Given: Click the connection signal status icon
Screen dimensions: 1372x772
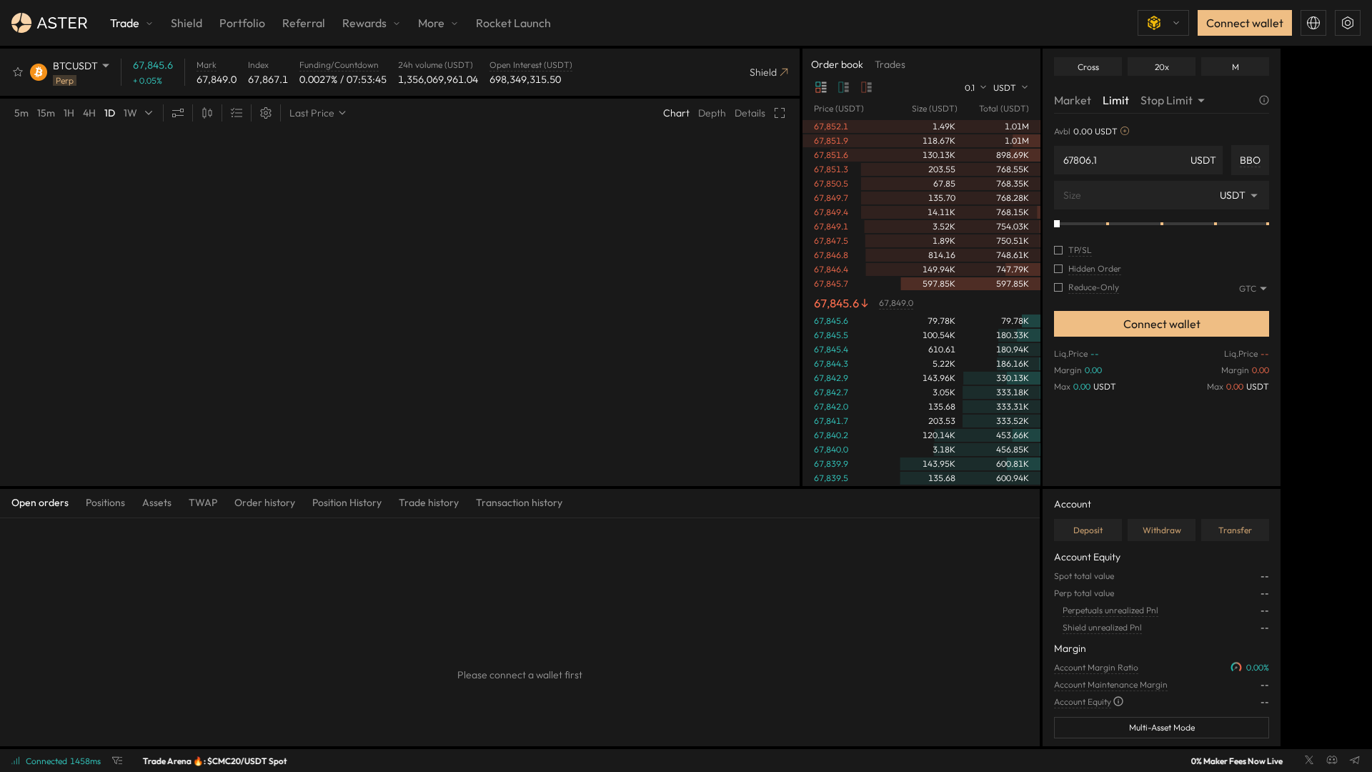Looking at the screenshot, I should pos(16,761).
